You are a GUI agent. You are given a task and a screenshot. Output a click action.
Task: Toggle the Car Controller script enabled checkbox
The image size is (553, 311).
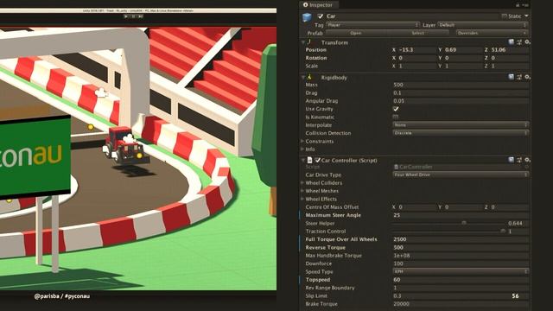(x=317, y=160)
